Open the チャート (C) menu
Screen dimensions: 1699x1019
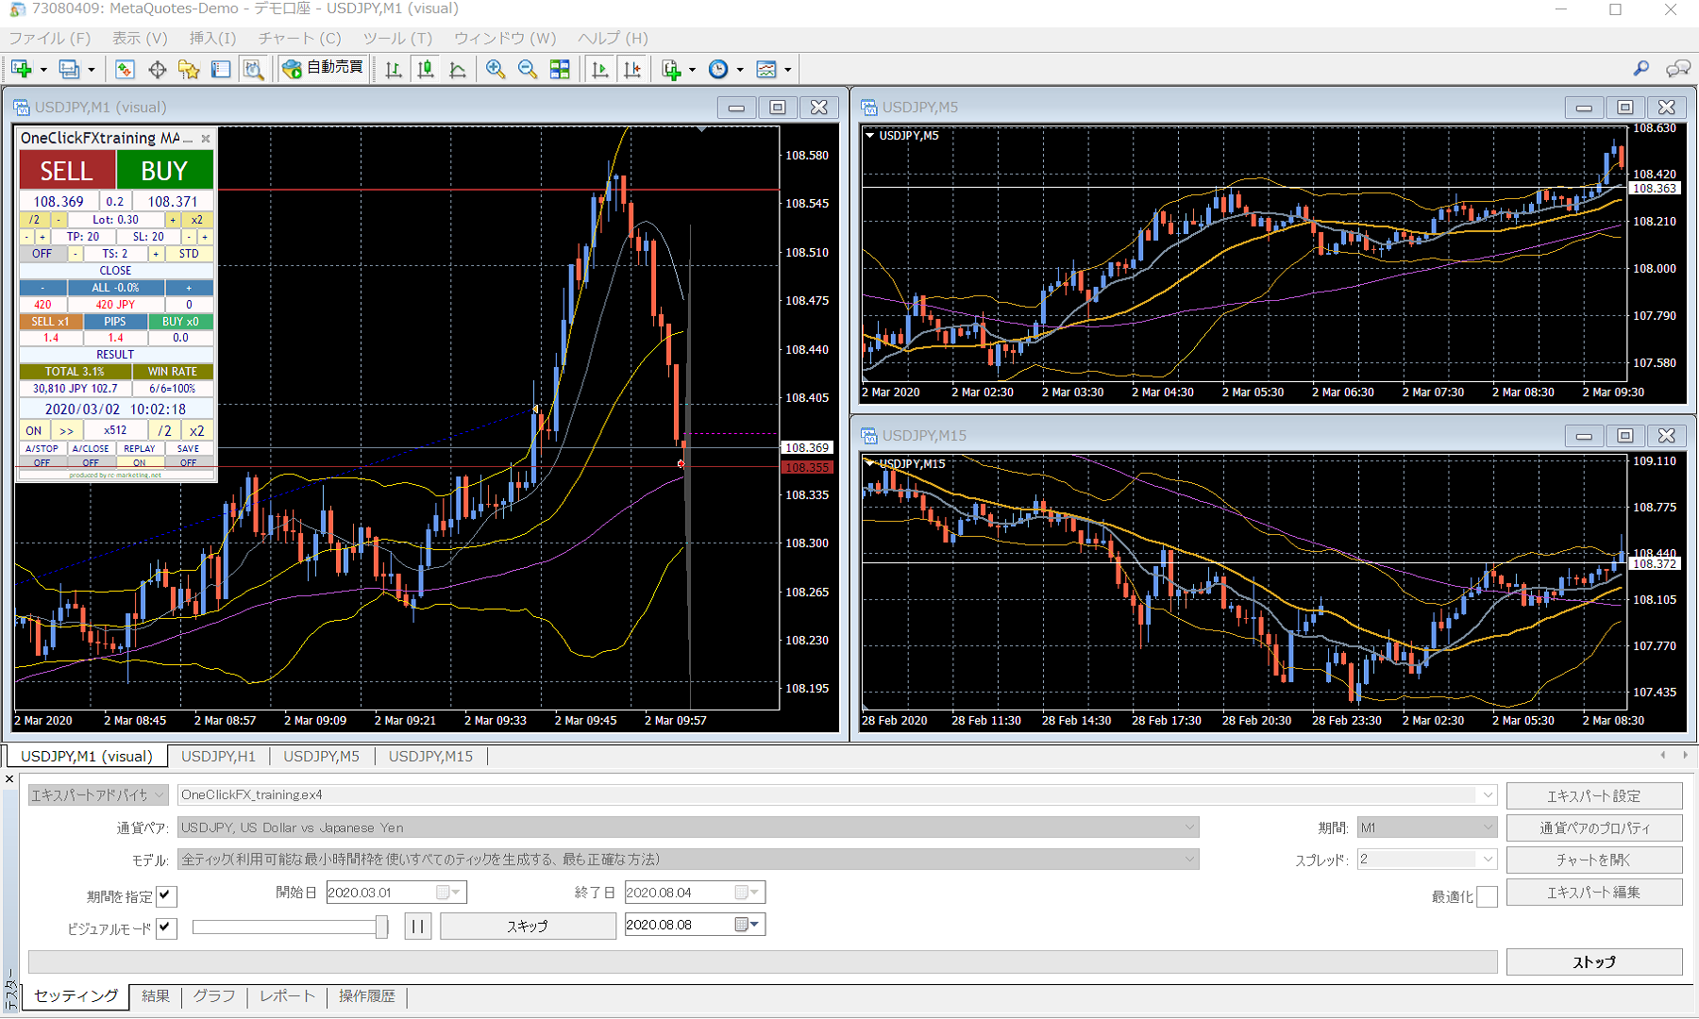coord(299,39)
